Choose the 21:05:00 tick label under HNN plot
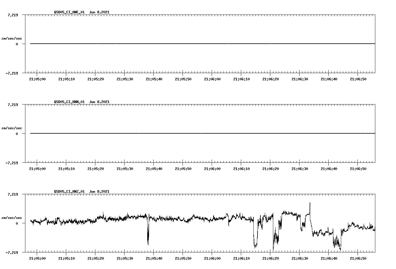The width and height of the screenshot is (396, 269). (x=37, y=169)
